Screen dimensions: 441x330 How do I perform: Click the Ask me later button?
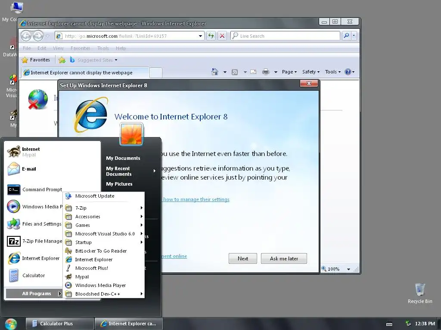pos(284,259)
